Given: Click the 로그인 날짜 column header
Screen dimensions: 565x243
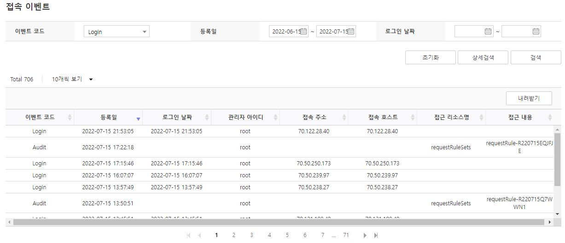Looking at the screenshot, I should (177, 117).
